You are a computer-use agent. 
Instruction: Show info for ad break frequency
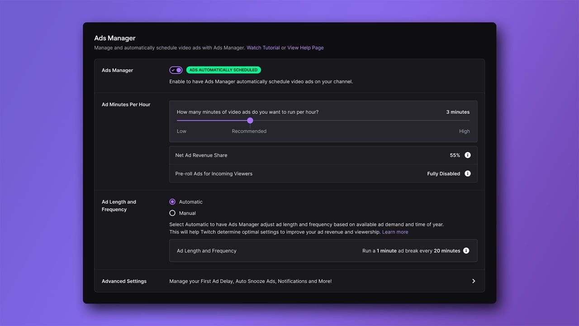(x=466, y=251)
